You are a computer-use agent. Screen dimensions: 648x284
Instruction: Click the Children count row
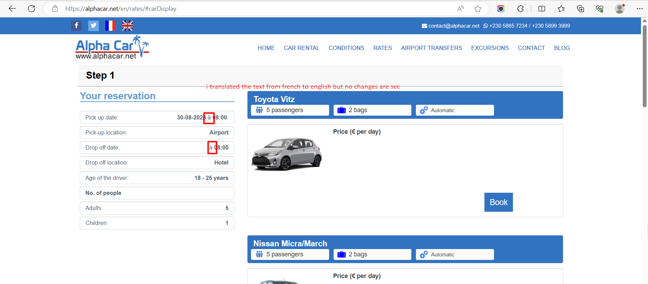[157, 223]
